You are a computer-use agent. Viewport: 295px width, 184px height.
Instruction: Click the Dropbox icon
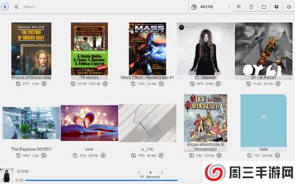click(277, 7)
